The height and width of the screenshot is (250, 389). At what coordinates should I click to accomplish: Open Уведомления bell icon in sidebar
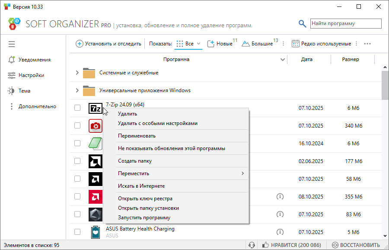(12, 60)
